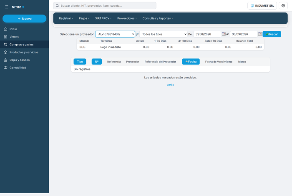The image size is (292, 196).
Task: Sort by Tipo column
Action: 80,62
